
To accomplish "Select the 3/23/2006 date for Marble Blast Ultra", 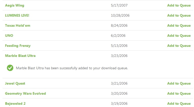I will 119,56.
